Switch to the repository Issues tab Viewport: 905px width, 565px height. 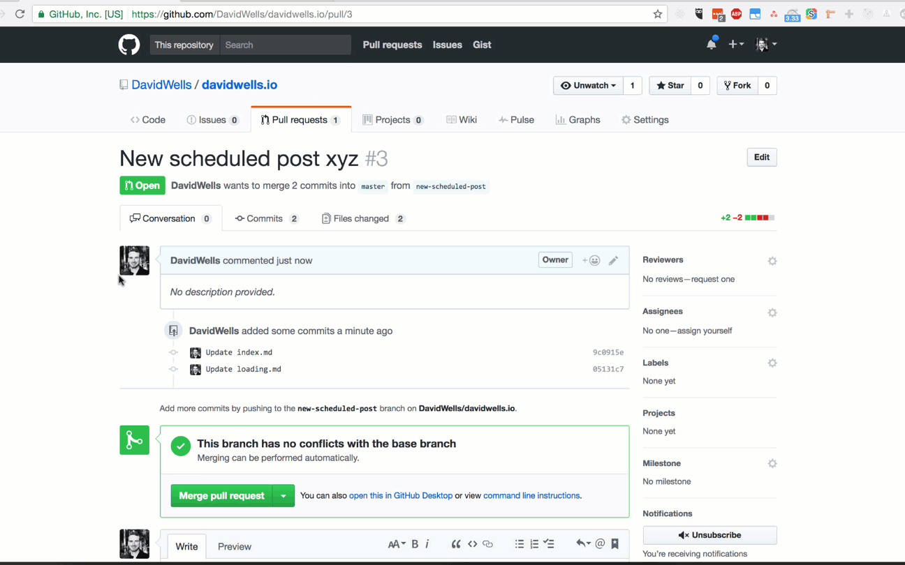coord(213,120)
